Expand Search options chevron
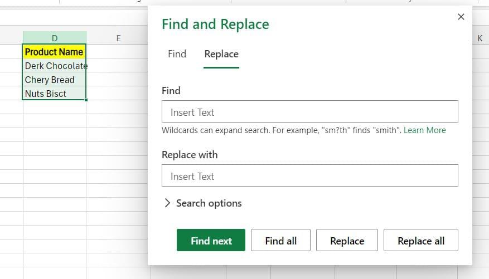This screenshot has width=489, height=279. coord(167,203)
